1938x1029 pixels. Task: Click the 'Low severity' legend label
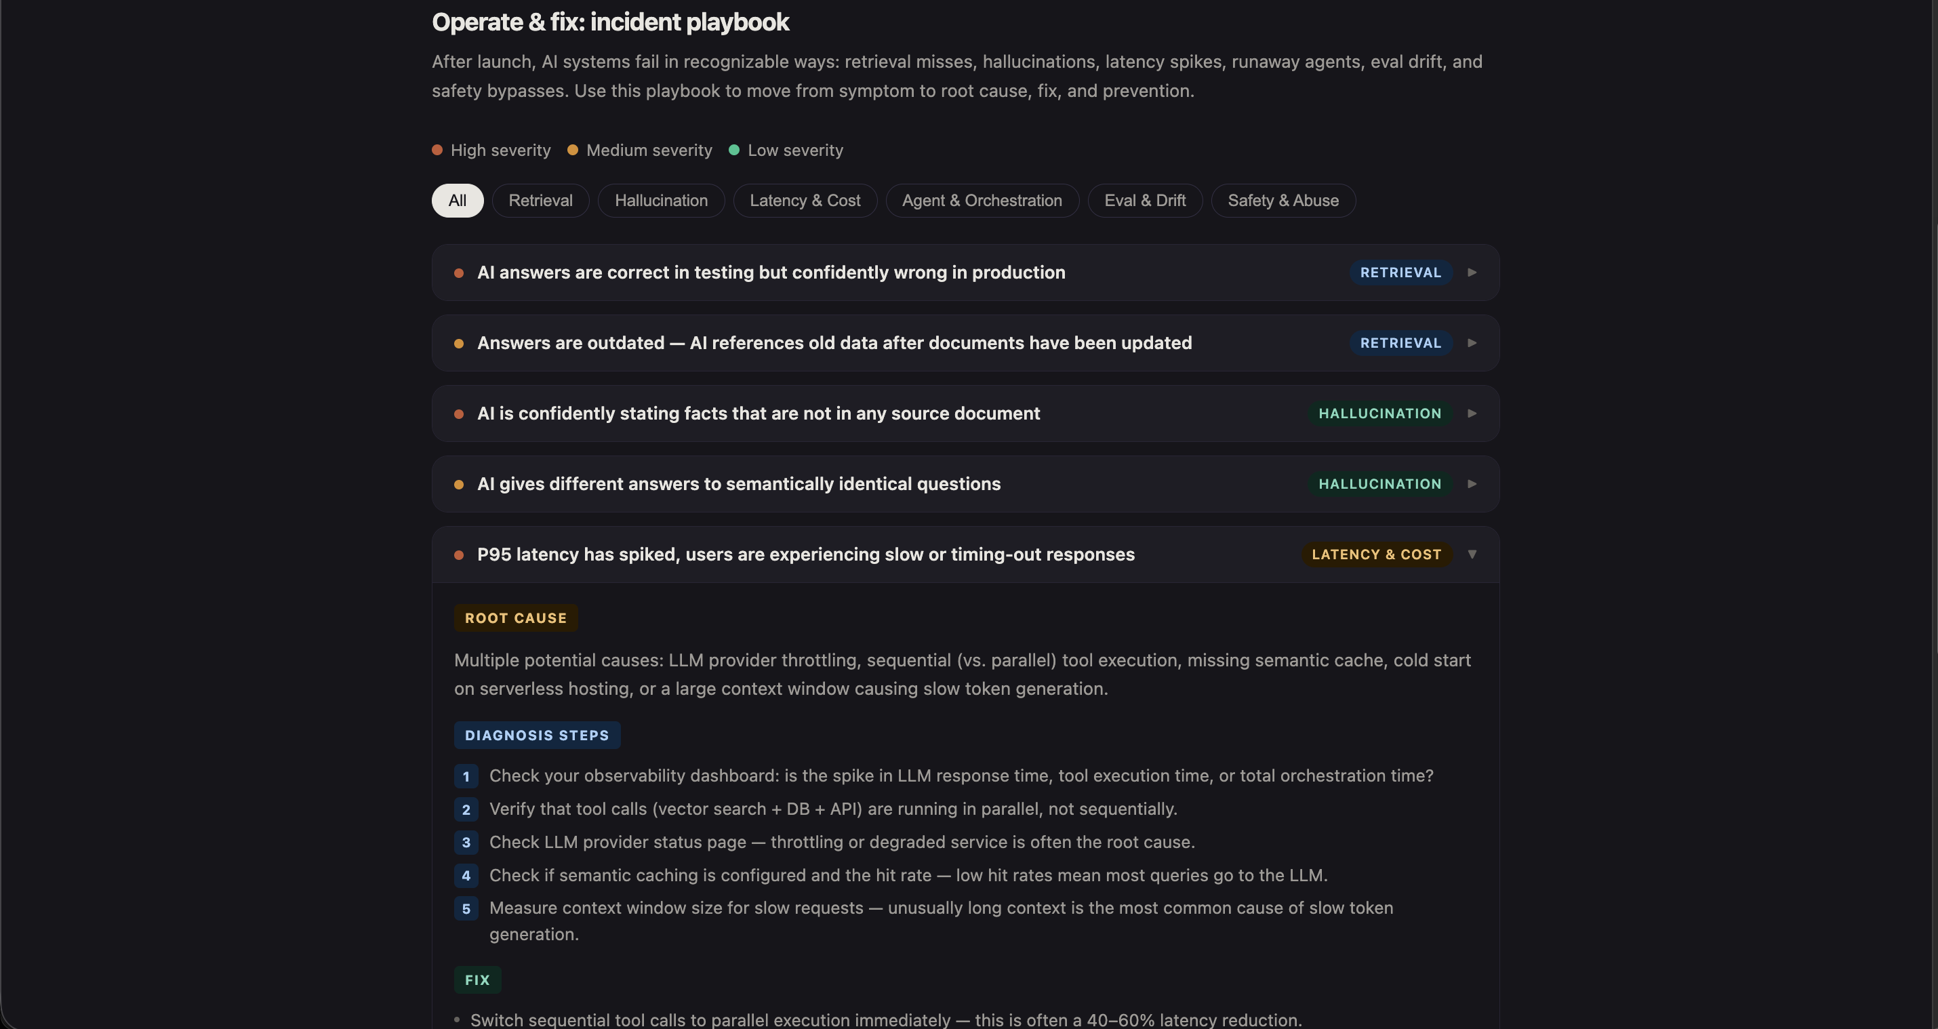tap(795, 150)
